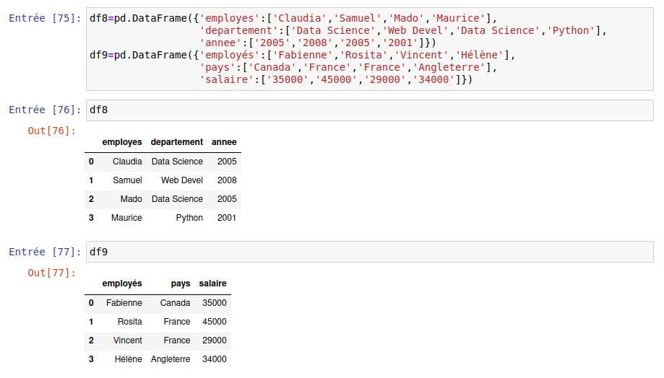The image size is (664, 378).
Task: Focus the code cell containing only df9
Action: point(368,252)
